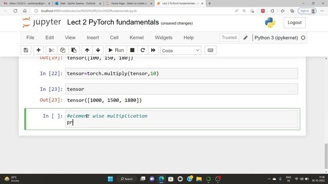The image size is (328, 184).
Task: Insert cell below with plus icon
Action: pyautogui.click(x=38, y=50)
